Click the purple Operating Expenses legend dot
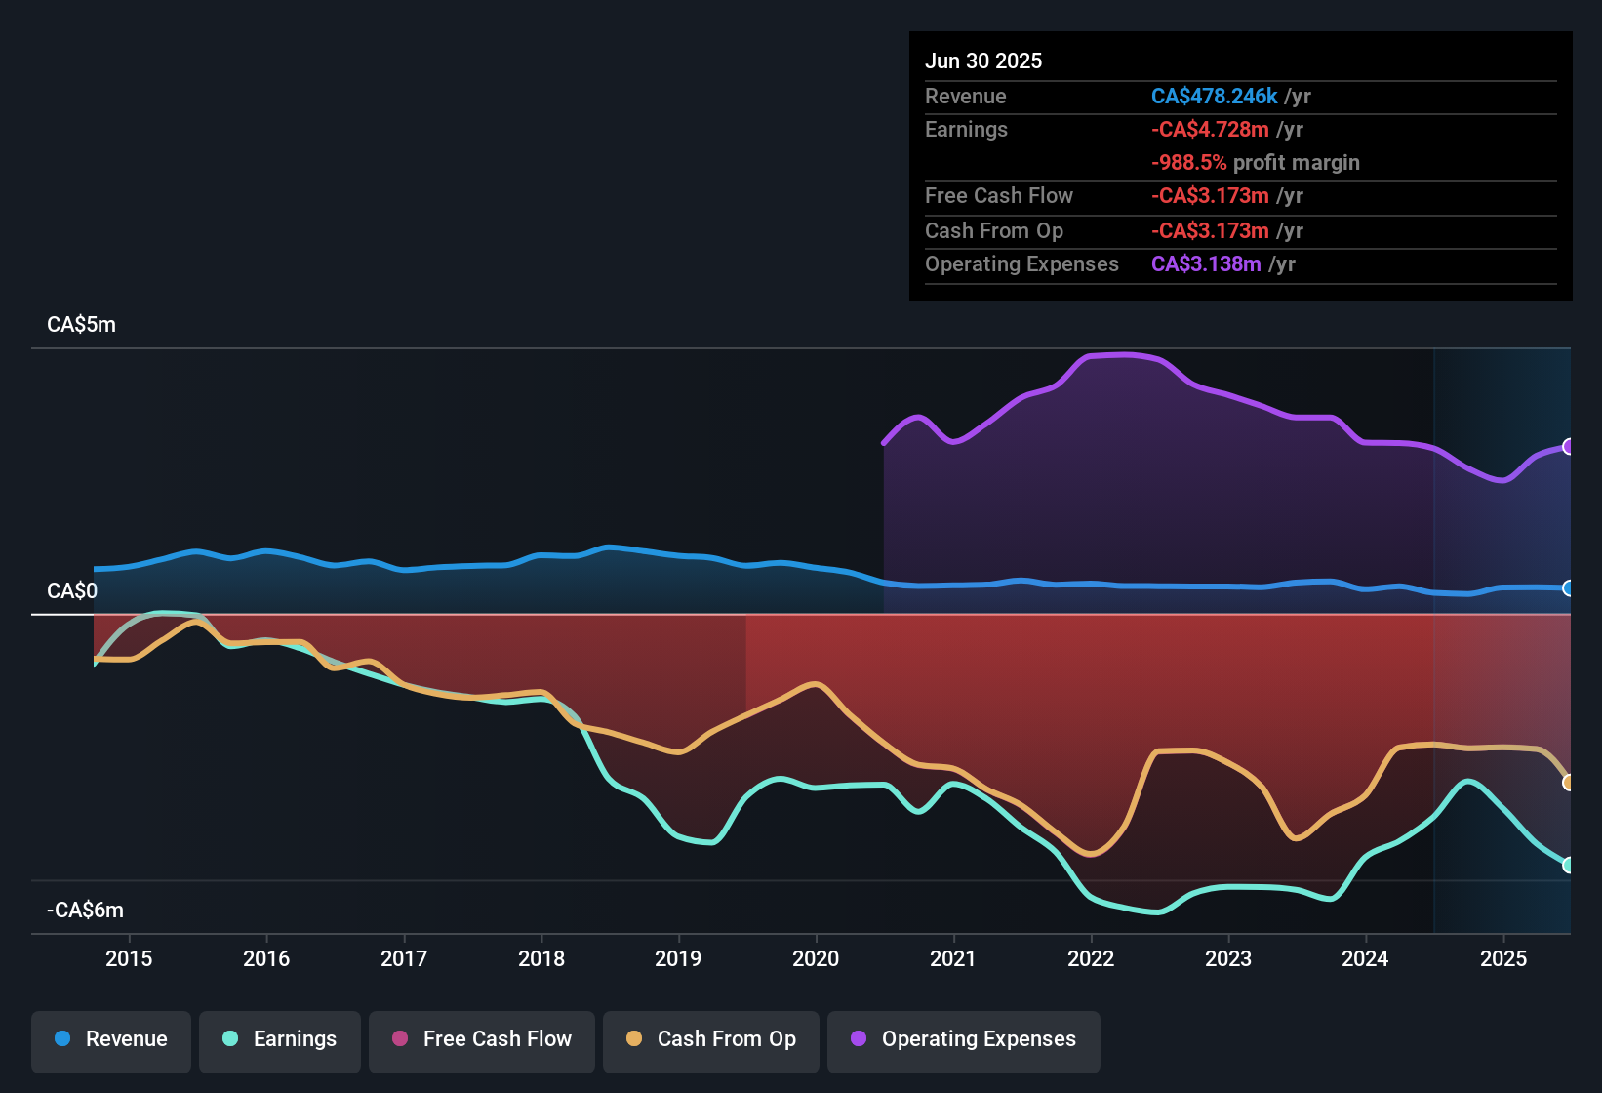Image resolution: width=1602 pixels, height=1093 pixels. (x=858, y=1039)
